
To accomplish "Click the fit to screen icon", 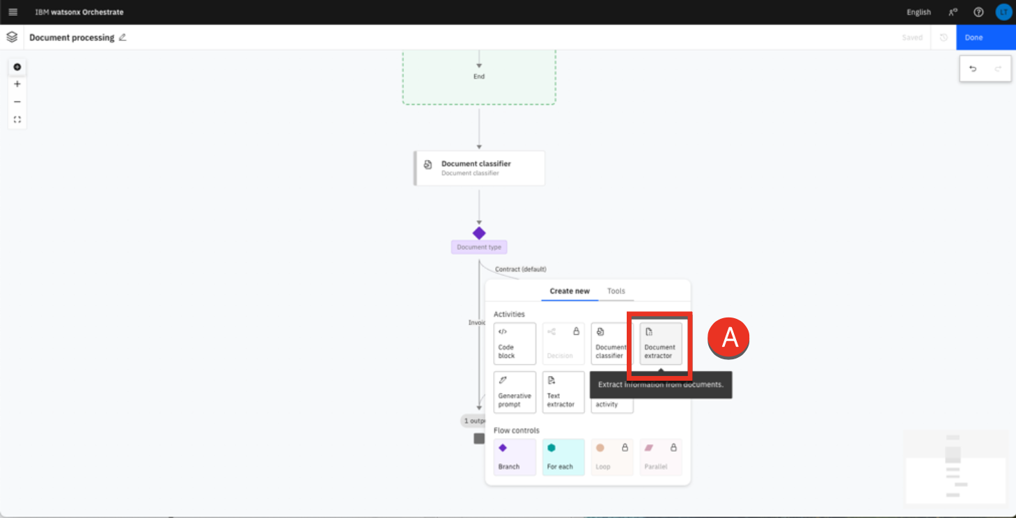I will click(17, 120).
